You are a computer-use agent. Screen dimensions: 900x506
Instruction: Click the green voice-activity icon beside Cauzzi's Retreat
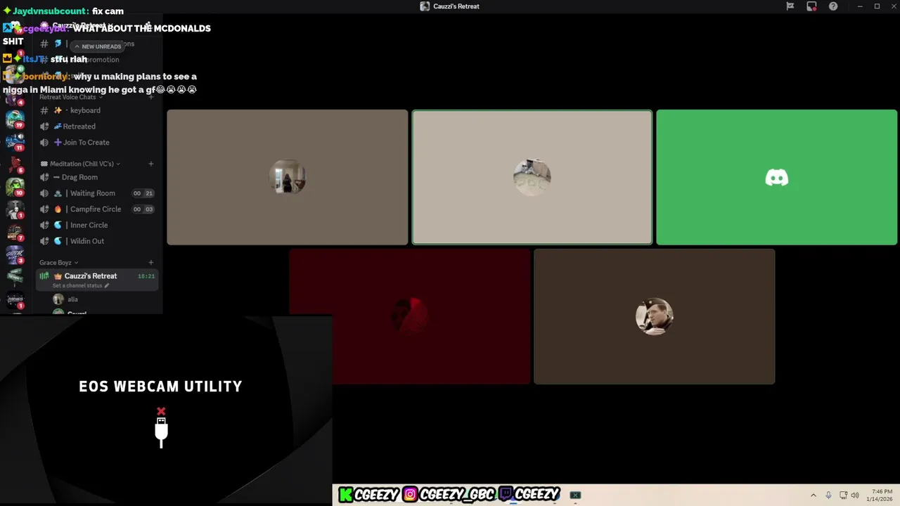44,276
